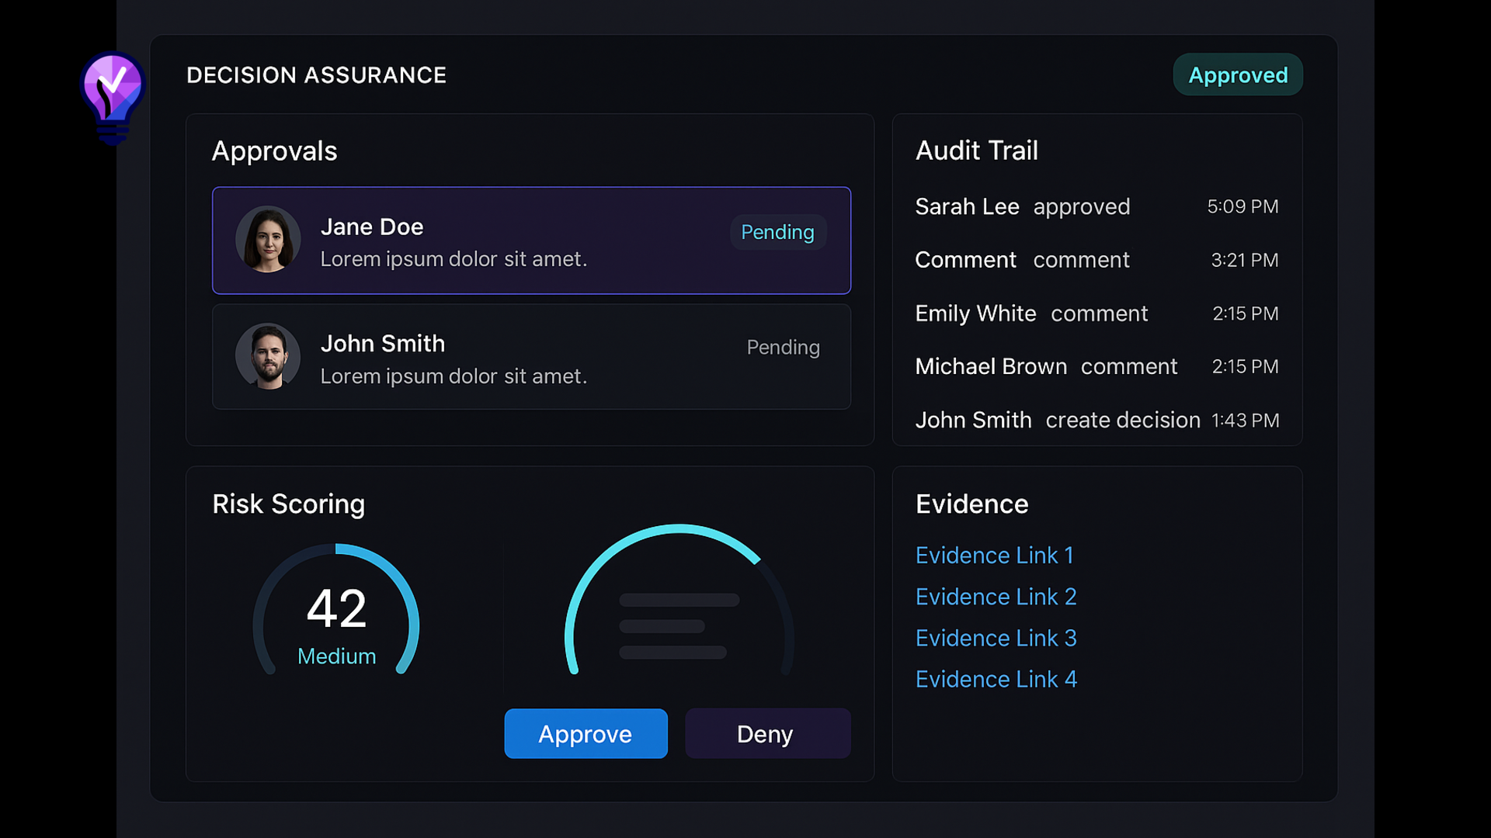Click Jane Doe's Pending status badge
Viewport: 1491px width, 838px height.
click(777, 232)
